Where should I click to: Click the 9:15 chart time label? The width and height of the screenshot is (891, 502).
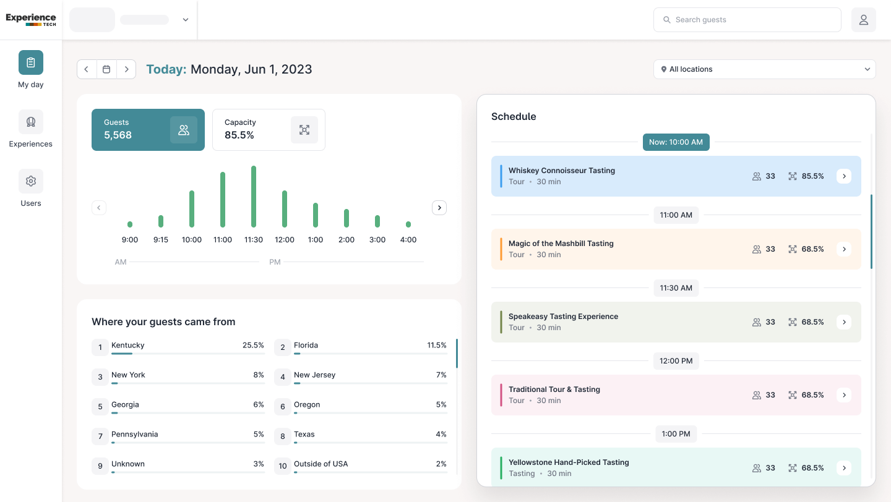[161, 240]
